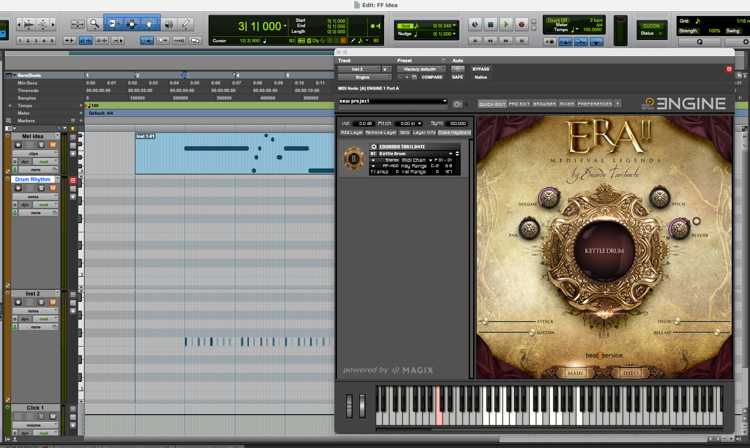Toggle automation SAFE button
Image resolution: width=750 pixels, height=448 pixels.
(458, 77)
